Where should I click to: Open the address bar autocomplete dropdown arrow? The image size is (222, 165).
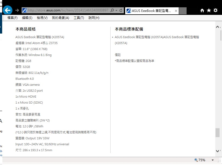click(116, 10)
